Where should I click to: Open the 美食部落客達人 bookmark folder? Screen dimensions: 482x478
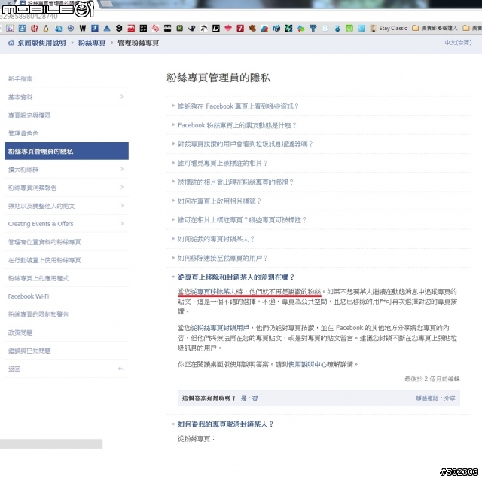[x=435, y=29]
